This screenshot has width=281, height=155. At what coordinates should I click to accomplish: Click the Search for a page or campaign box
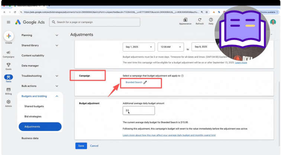pos(95,22)
